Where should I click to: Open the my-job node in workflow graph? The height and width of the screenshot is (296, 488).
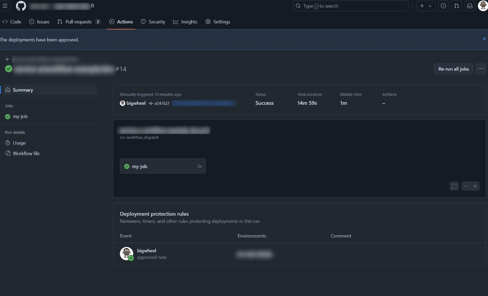[163, 166]
